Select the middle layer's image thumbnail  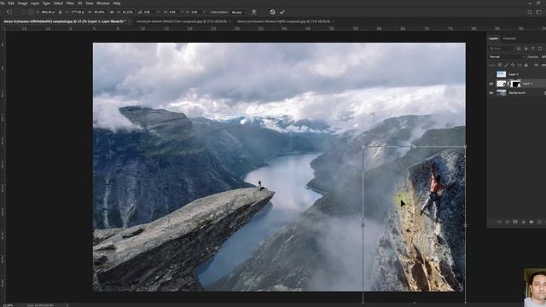[501, 84]
